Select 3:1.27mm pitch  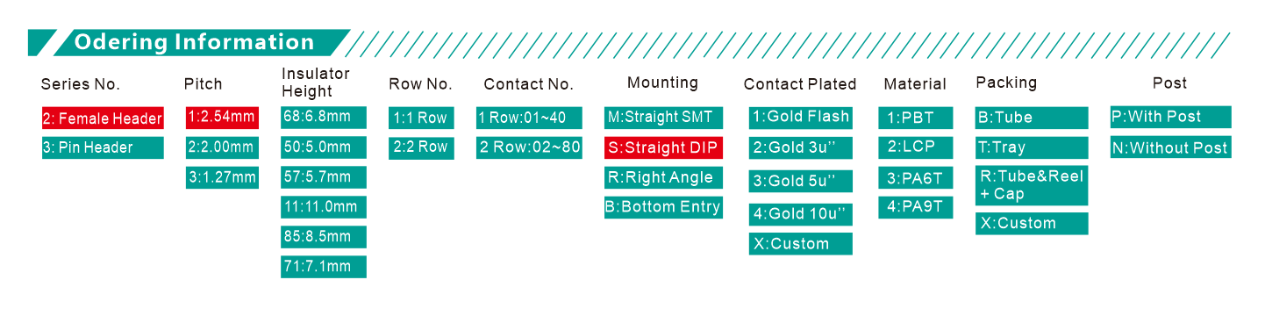tap(222, 177)
